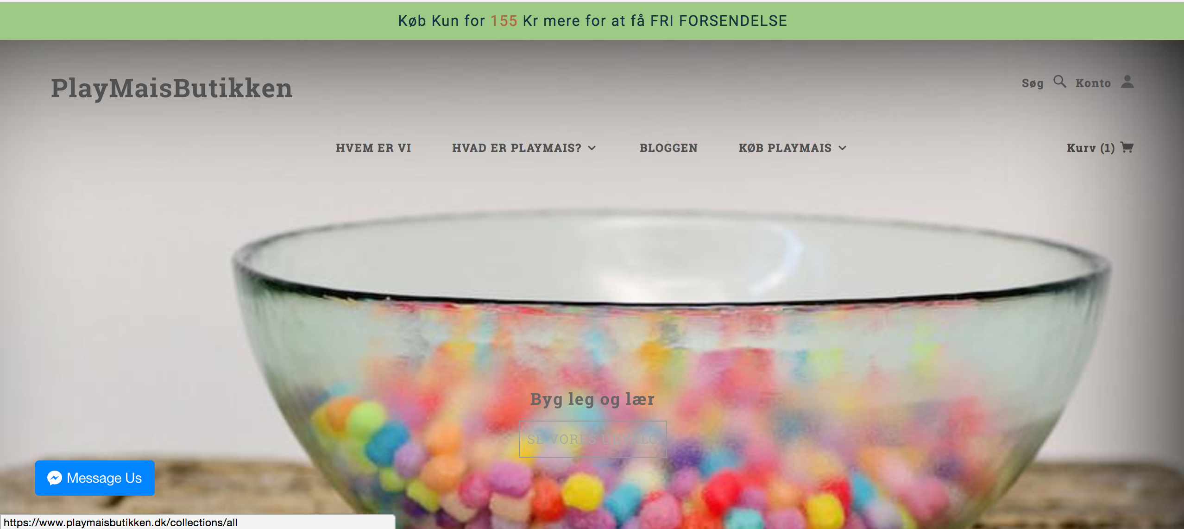Image resolution: width=1184 pixels, height=529 pixels.
Task: Click the Se vores udvalg button
Action: pyautogui.click(x=593, y=439)
